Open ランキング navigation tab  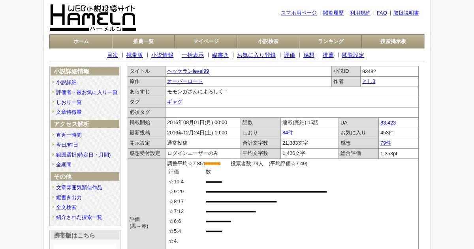click(x=331, y=41)
